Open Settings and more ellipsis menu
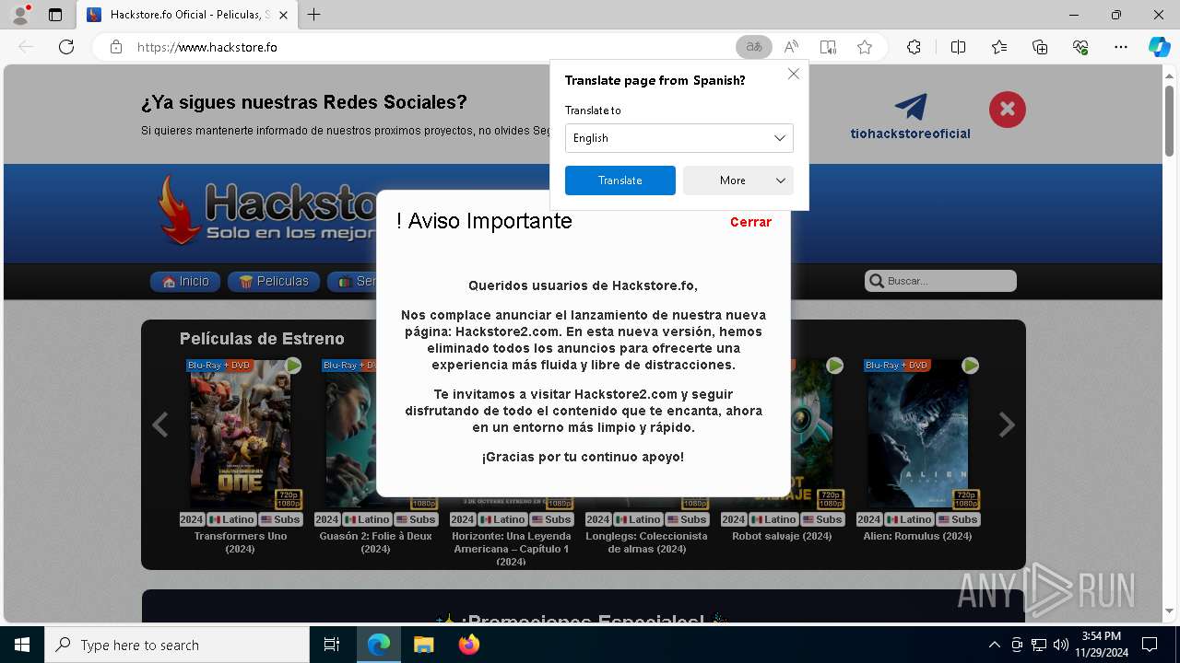The image size is (1180, 663). click(x=1121, y=47)
